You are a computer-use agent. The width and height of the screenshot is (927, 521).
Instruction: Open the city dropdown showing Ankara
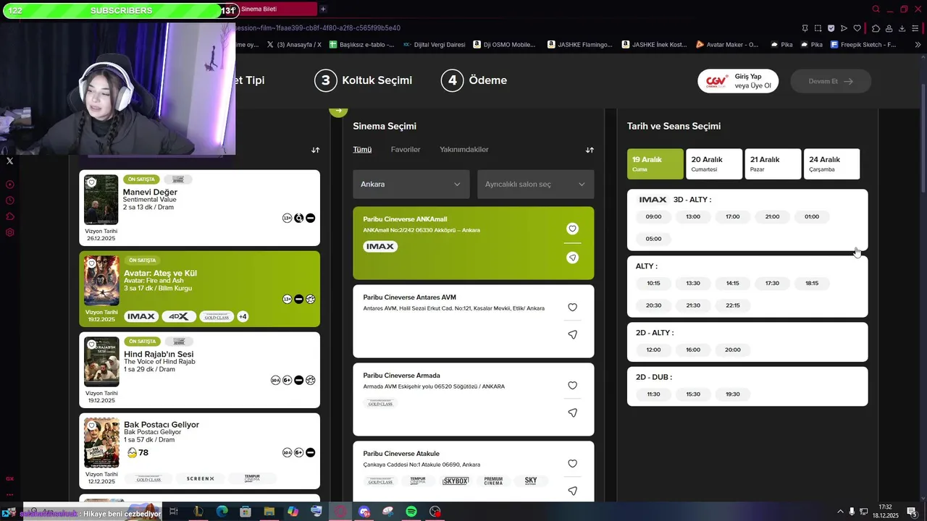tap(411, 185)
